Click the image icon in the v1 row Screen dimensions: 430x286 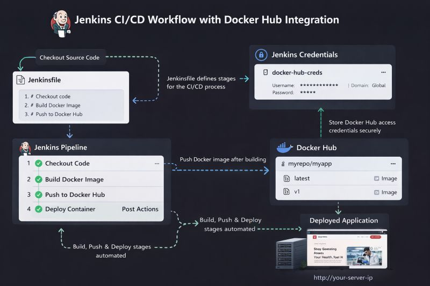[x=377, y=193]
